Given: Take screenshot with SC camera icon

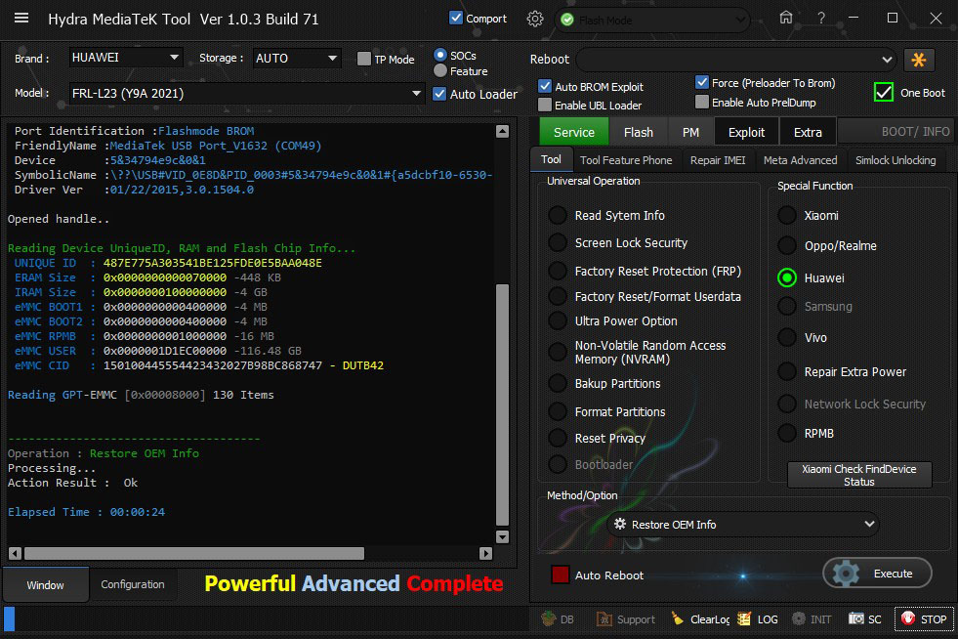Looking at the screenshot, I should (856, 619).
